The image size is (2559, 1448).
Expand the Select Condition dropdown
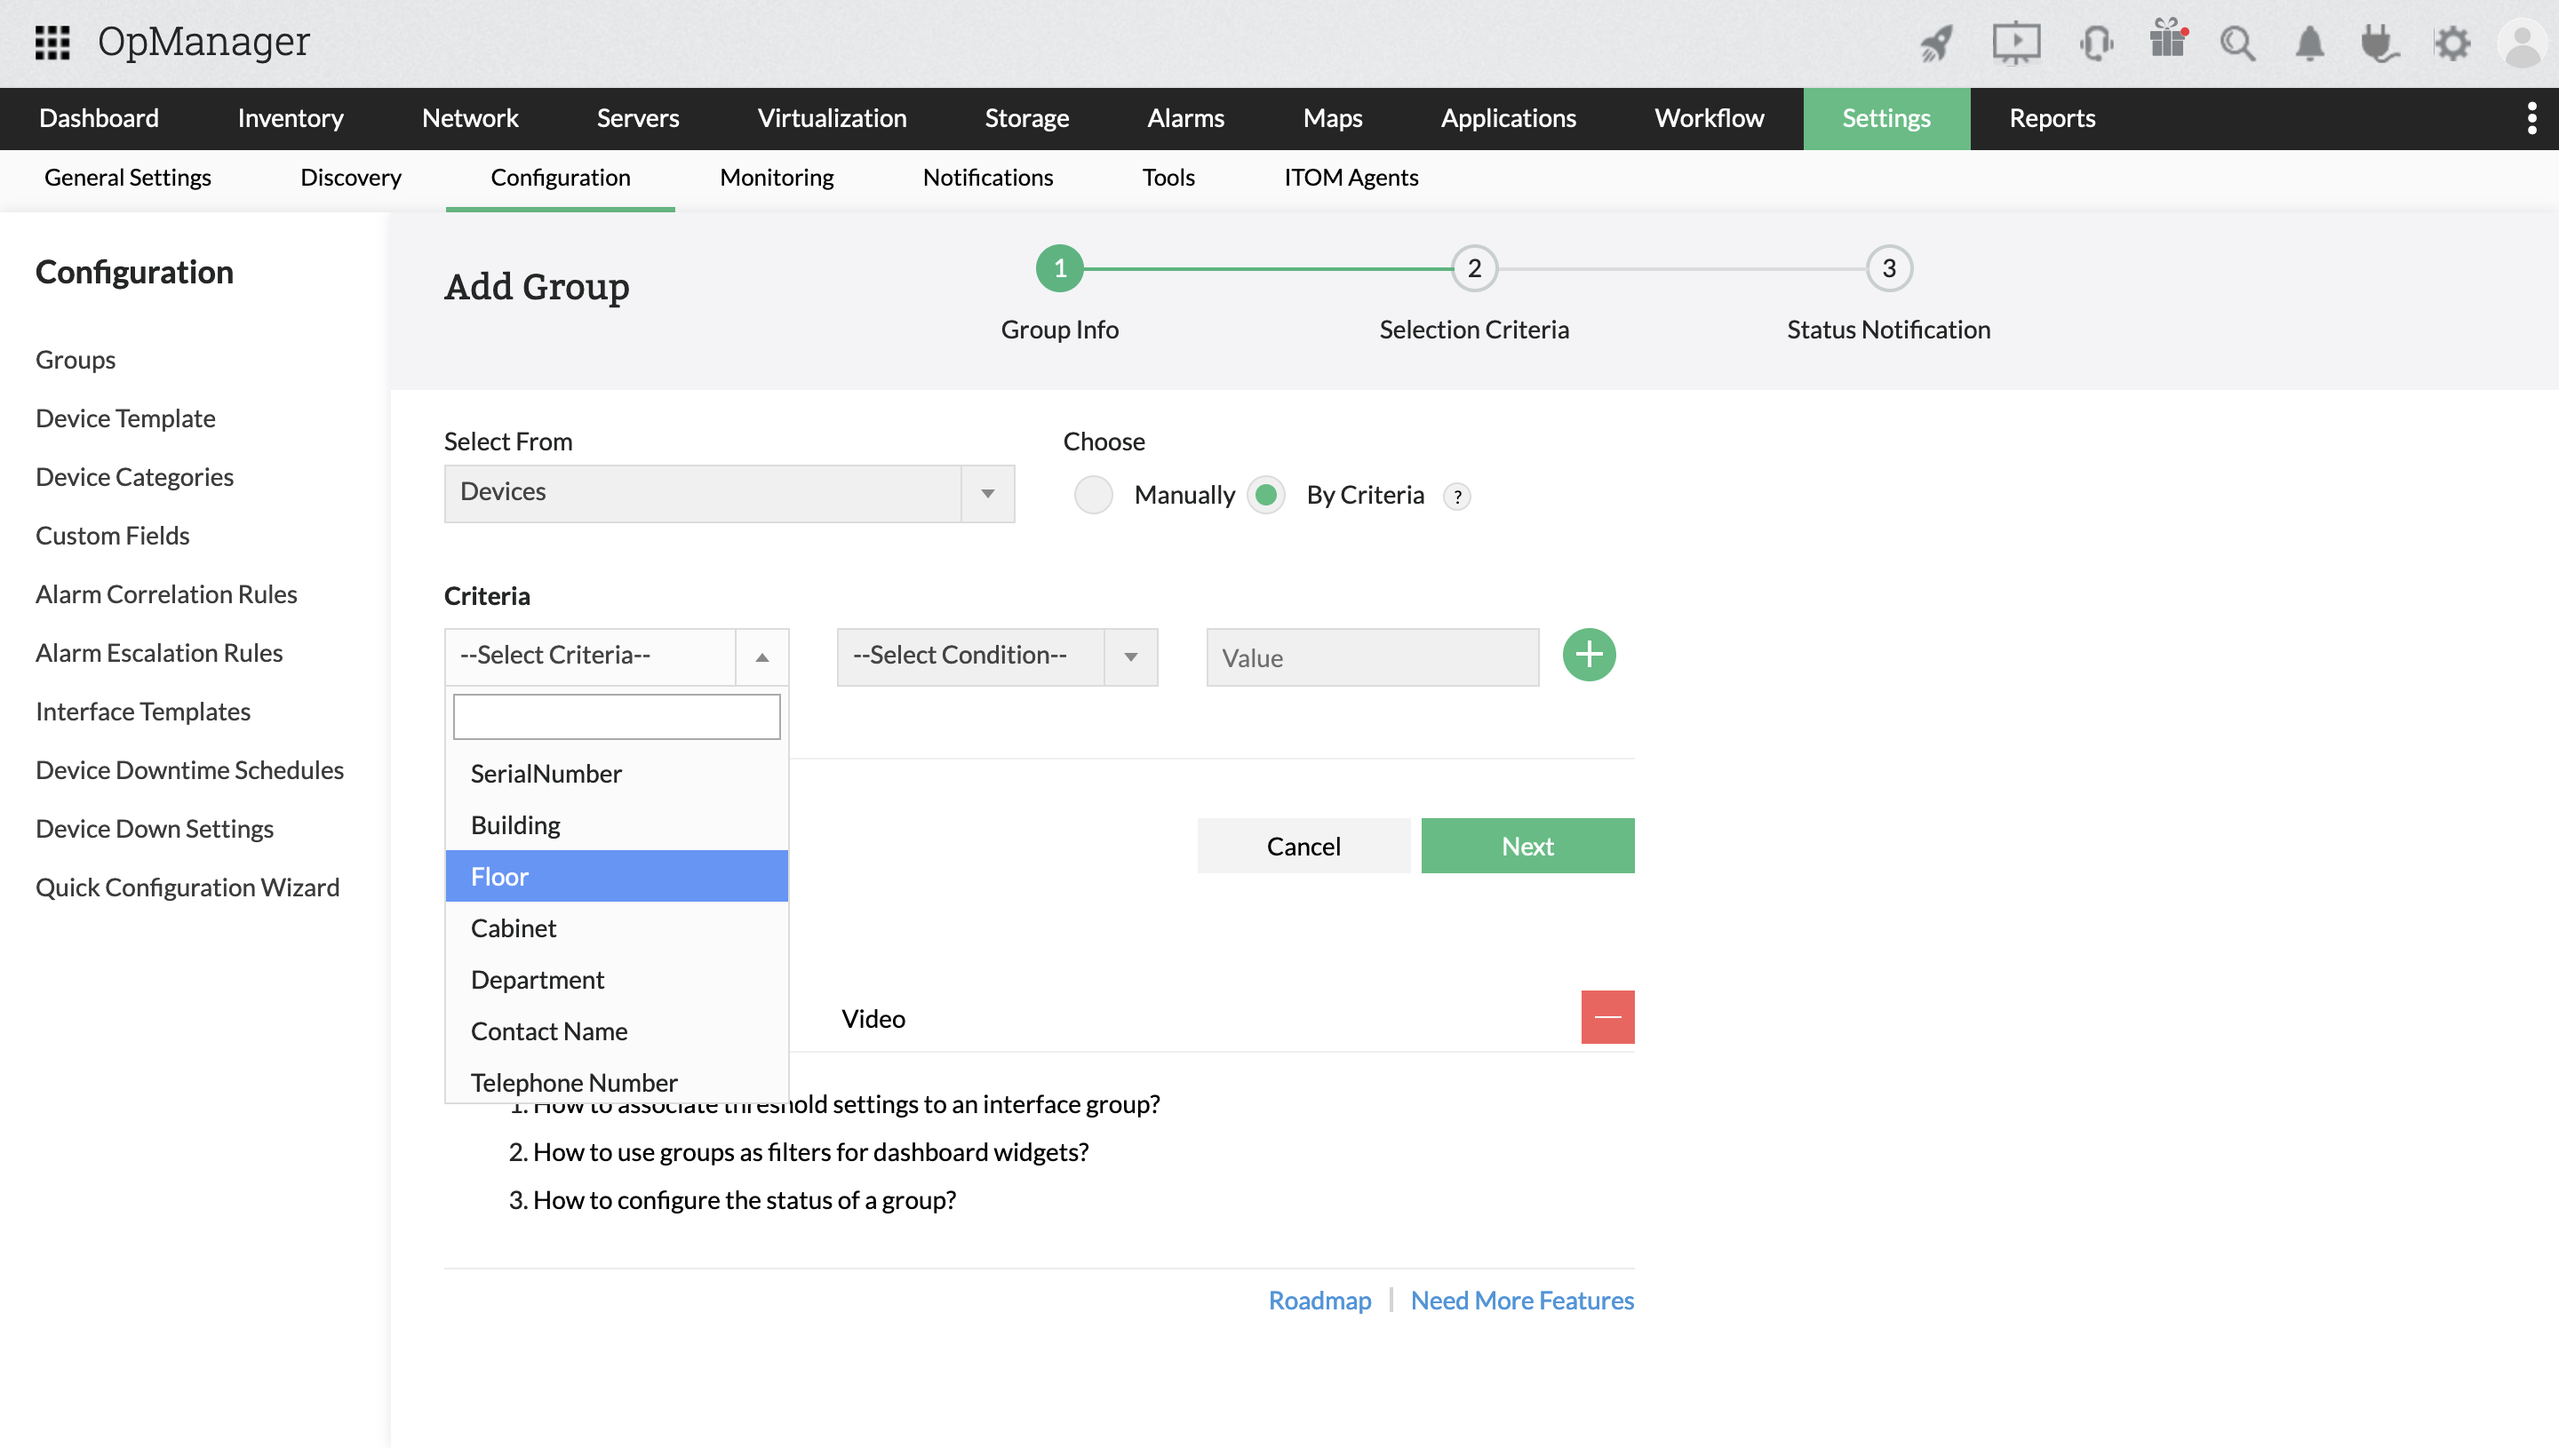(997, 656)
